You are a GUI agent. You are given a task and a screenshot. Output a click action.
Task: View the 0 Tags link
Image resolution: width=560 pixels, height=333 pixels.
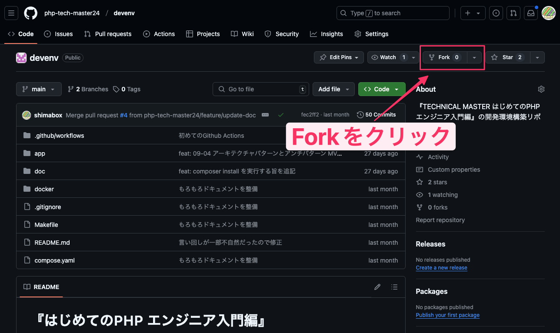127,89
